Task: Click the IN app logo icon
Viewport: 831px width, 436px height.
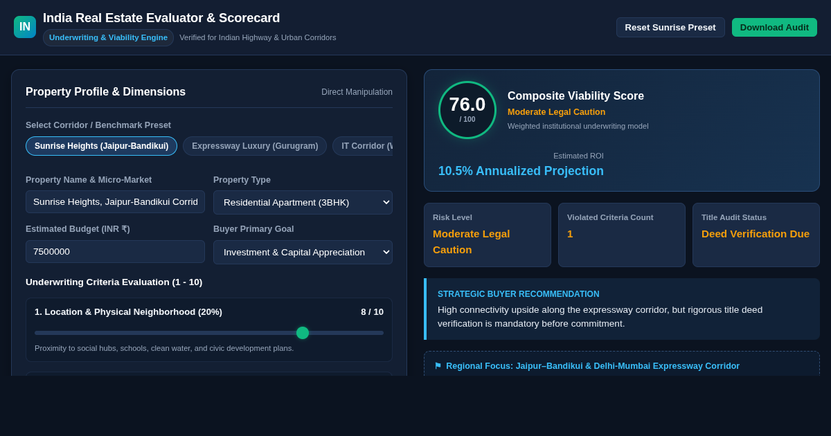Action: (x=25, y=27)
